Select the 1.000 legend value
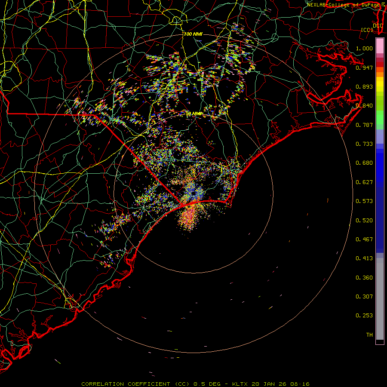Viewport: 387px width, 387px height. tap(364, 48)
